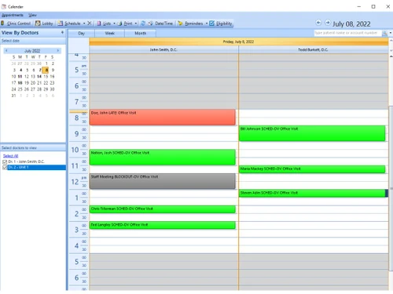Click the blue refresh icon
This screenshot has width=393, height=294.
point(143,24)
